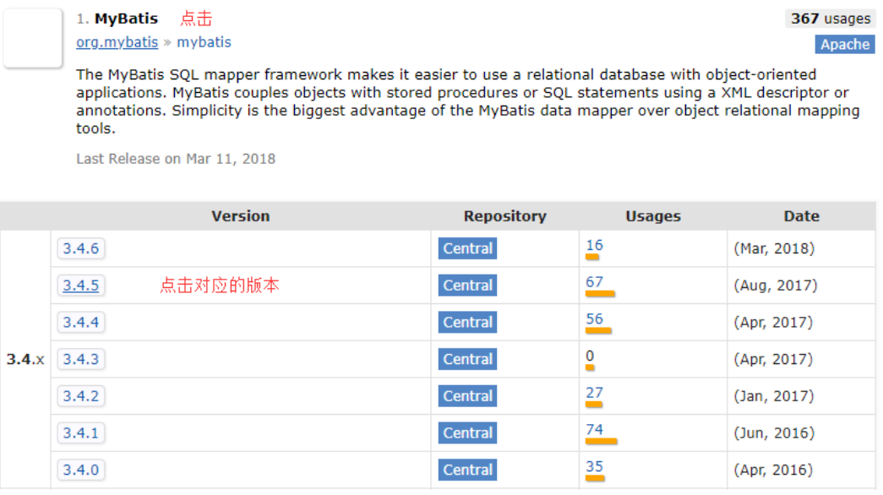Screen dimensions: 883x495
Task: Click Central repository badge for version 3.4.4
Action: (x=467, y=322)
